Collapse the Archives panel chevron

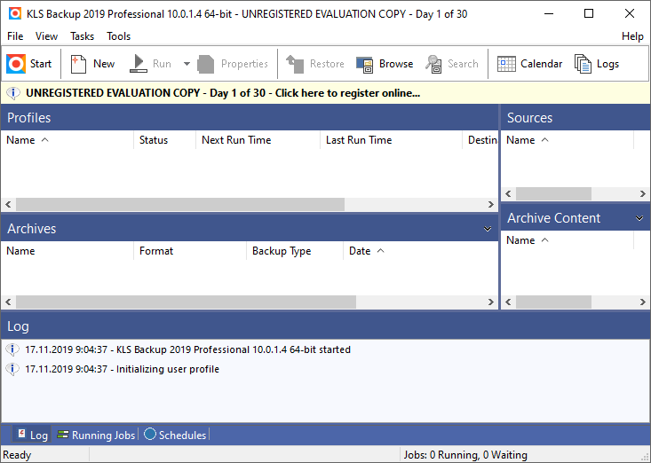pos(488,229)
